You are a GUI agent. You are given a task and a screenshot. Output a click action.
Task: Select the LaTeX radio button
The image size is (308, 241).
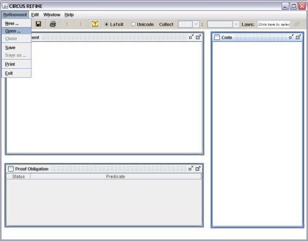[107, 25]
